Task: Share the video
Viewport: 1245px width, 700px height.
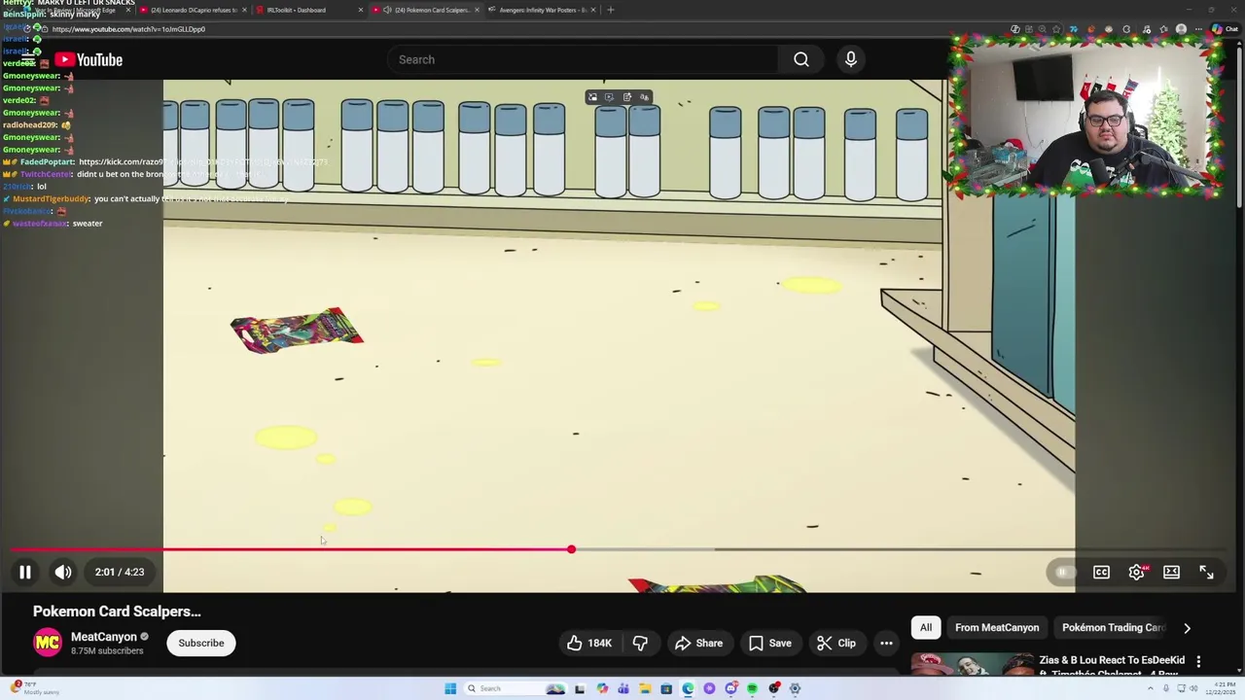Action: pos(698,643)
